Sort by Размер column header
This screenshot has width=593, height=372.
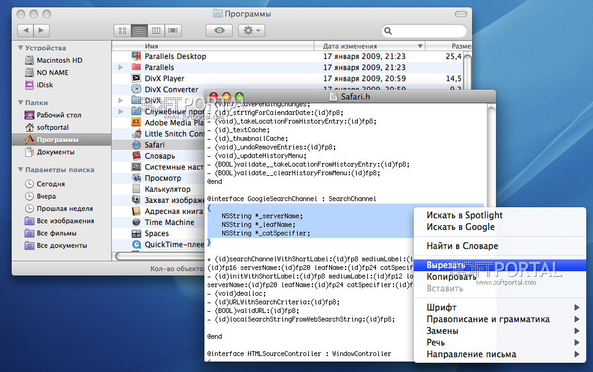(x=449, y=46)
